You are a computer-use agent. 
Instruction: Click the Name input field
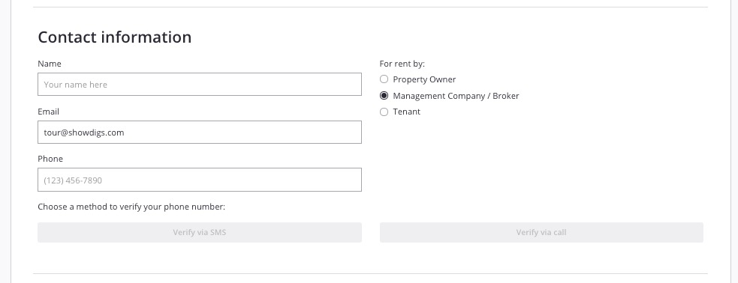click(x=200, y=85)
